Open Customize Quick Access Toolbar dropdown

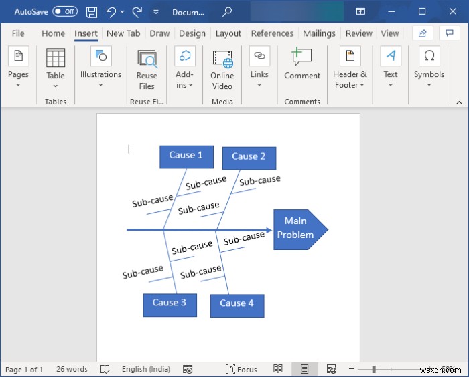tap(156, 12)
